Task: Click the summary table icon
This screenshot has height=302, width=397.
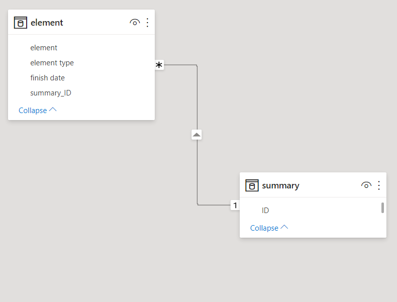Action: click(252, 185)
